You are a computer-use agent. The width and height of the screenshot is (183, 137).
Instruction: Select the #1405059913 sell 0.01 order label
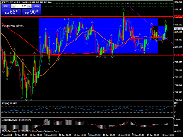[13, 26]
